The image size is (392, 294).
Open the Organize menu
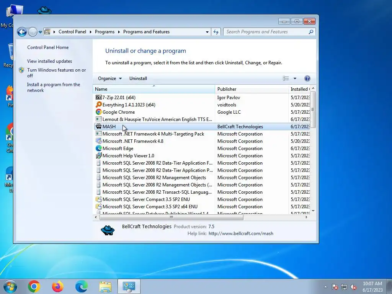tap(110, 78)
